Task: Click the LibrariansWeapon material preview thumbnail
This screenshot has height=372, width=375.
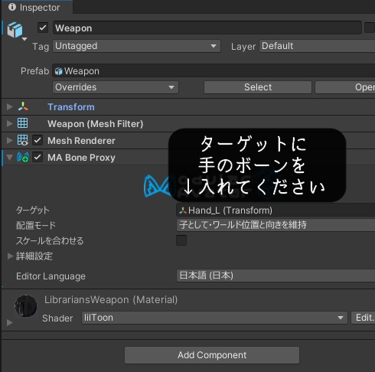Action: coord(26,306)
